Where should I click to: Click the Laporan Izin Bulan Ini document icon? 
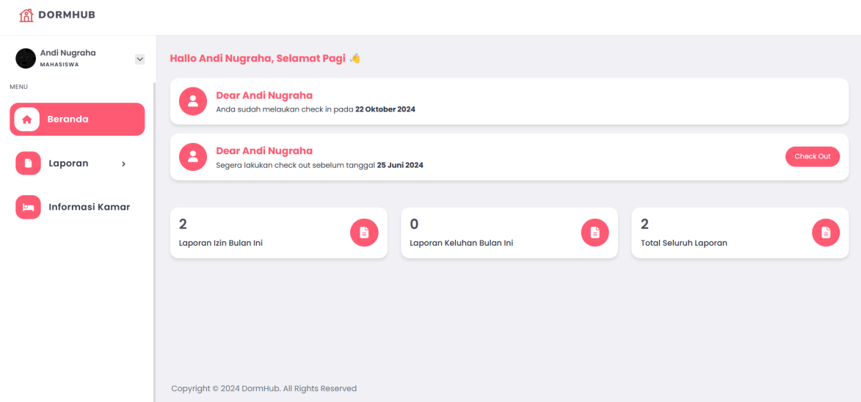(364, 233)
